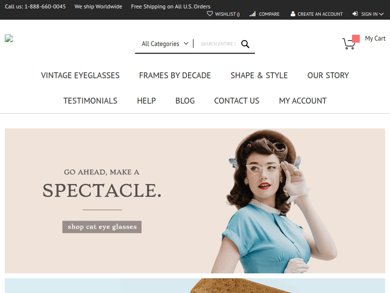Click the SPECTACLE. headline text

[x=102, y=190]
